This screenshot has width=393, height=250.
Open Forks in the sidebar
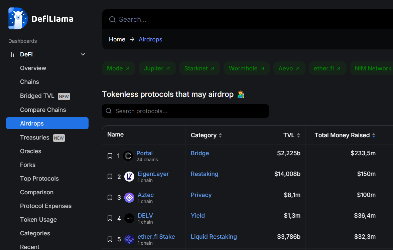point(28,165)
